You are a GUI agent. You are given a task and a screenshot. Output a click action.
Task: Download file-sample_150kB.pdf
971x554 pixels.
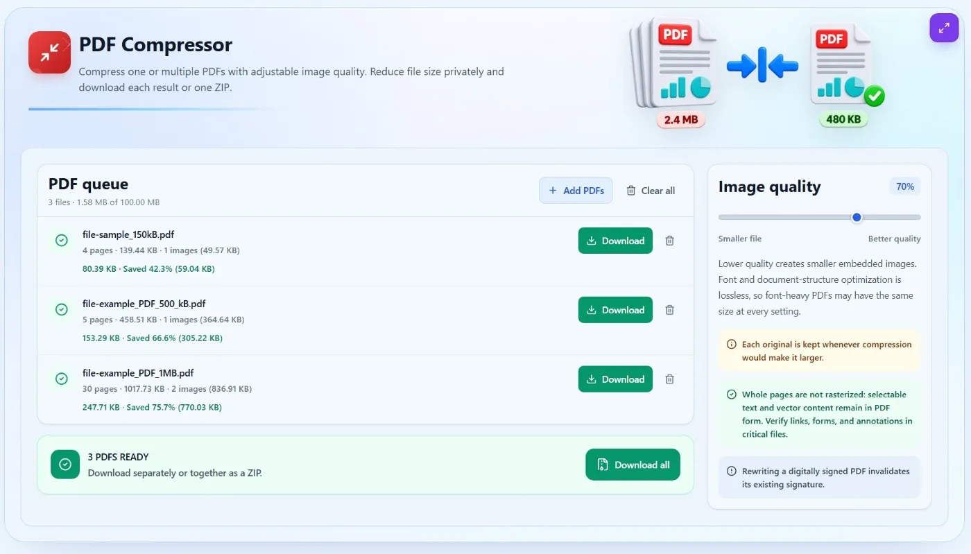click(615, 241)
